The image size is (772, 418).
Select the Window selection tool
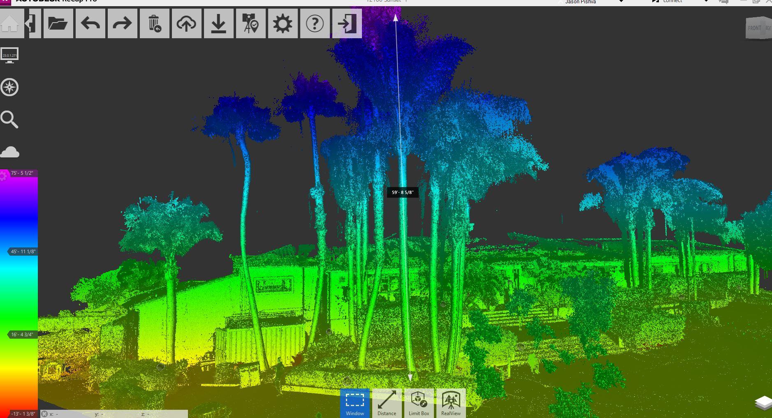point(355,403)
